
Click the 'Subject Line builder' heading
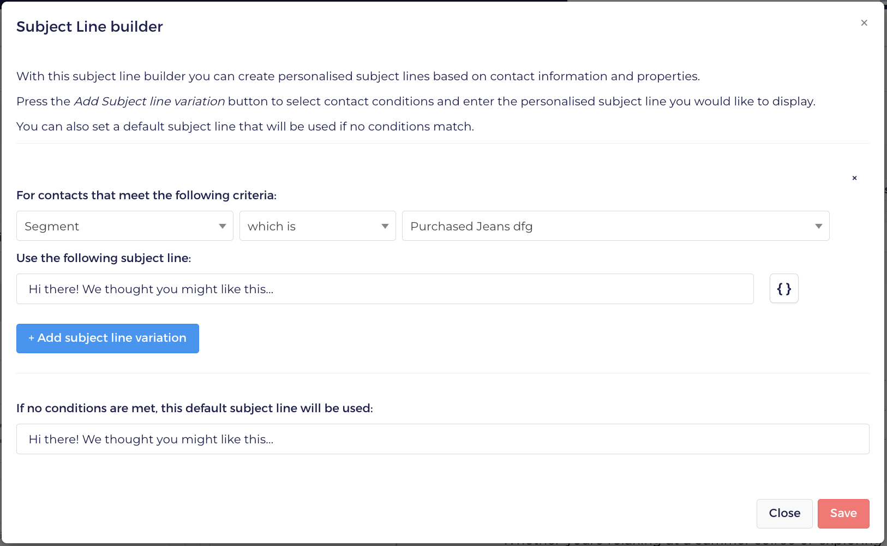pos(89,27)
